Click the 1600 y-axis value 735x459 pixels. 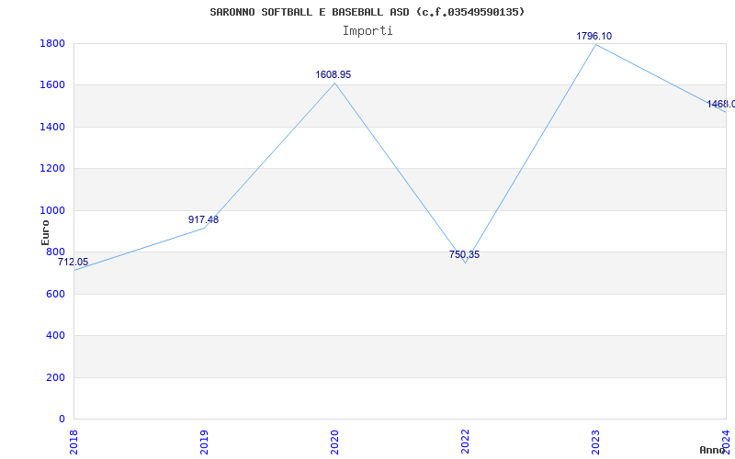point(52,85)
